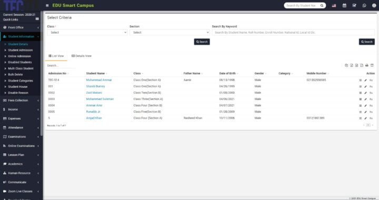Collect fees for Amjad Khan
Image resolution: width=379 pixels, height=200 pixels.
(371, 118)
